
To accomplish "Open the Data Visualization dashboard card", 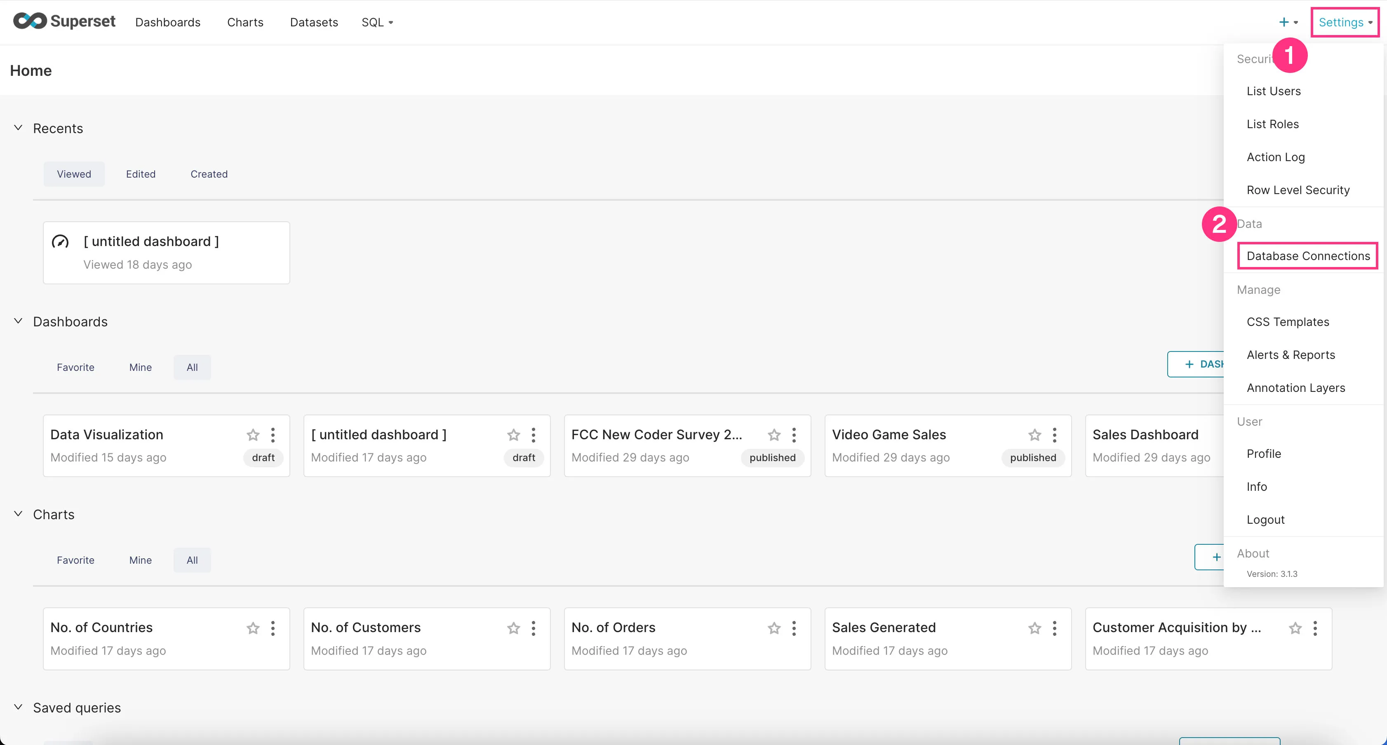I will tap(167, 445).
